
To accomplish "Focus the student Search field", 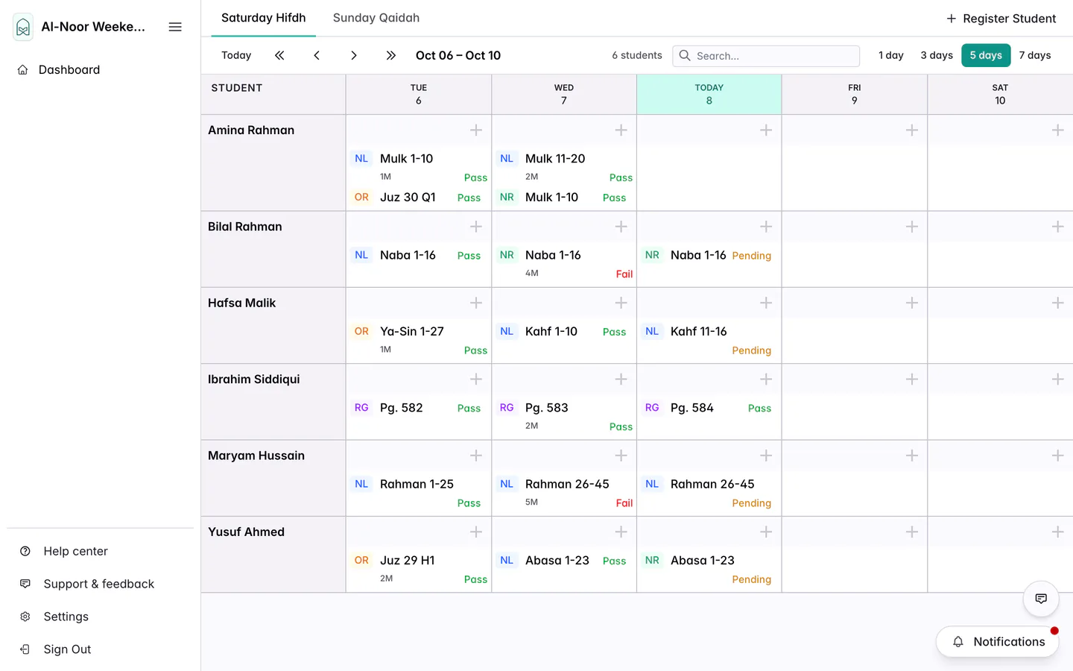I will (766, 56).
